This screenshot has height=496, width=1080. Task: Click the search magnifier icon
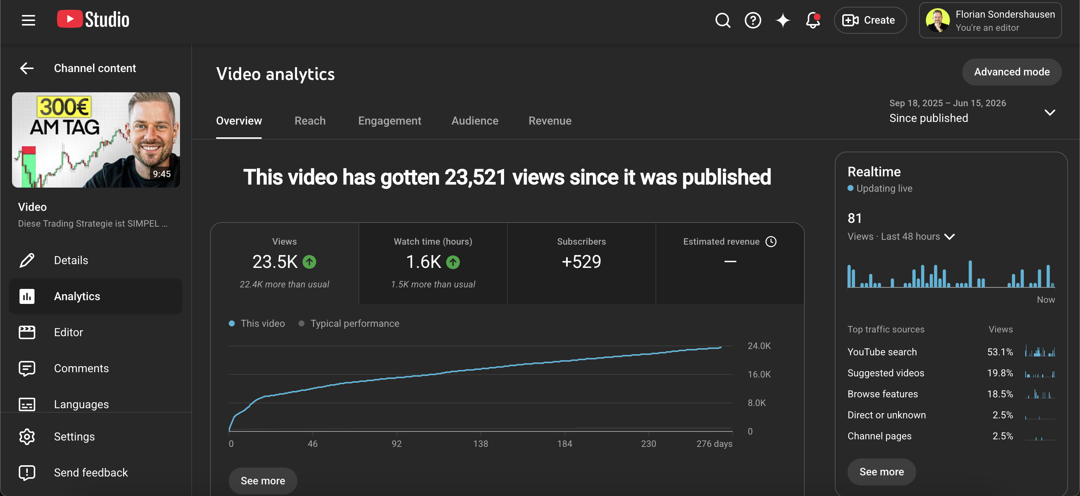tap(722, 20)
